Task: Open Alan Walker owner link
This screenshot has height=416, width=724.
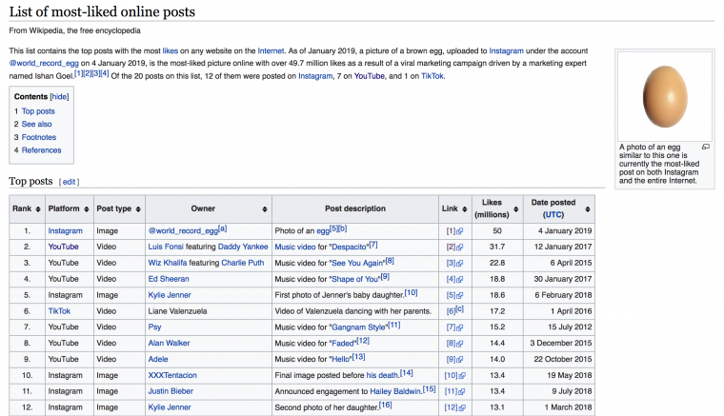Action: 169,343
